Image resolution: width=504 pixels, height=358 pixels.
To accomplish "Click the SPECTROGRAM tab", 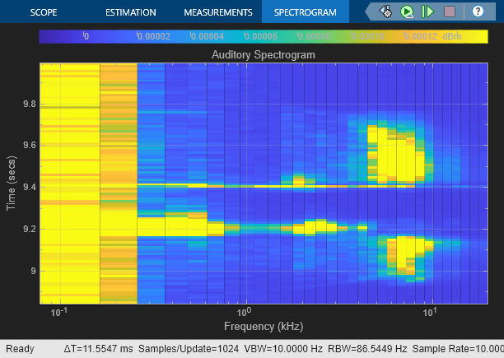I will [305, 12].
